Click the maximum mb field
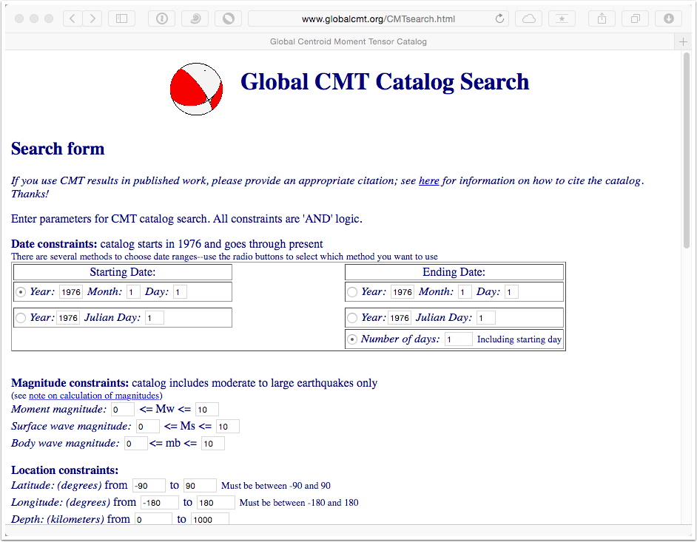Viewport: 697px width, 542px height. click(213, 444)
